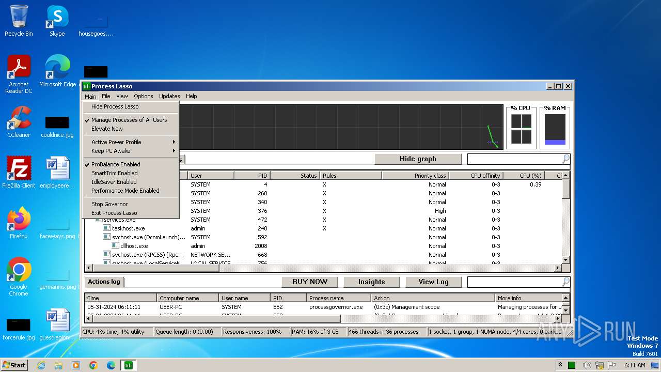661x372 pixels.
Task: Open the Options menu
Action: [144, 96]
